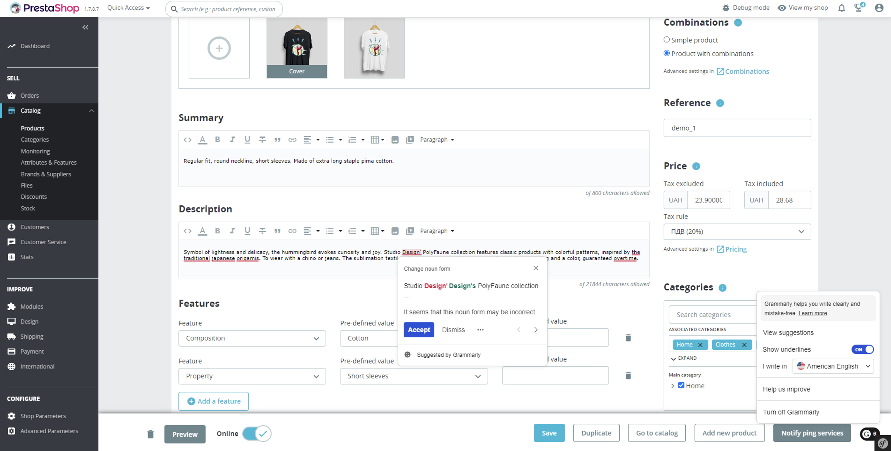Viewport: 891px width, 451px height.
Task: Open Property feature dropdown
Action: click(252, 376)
